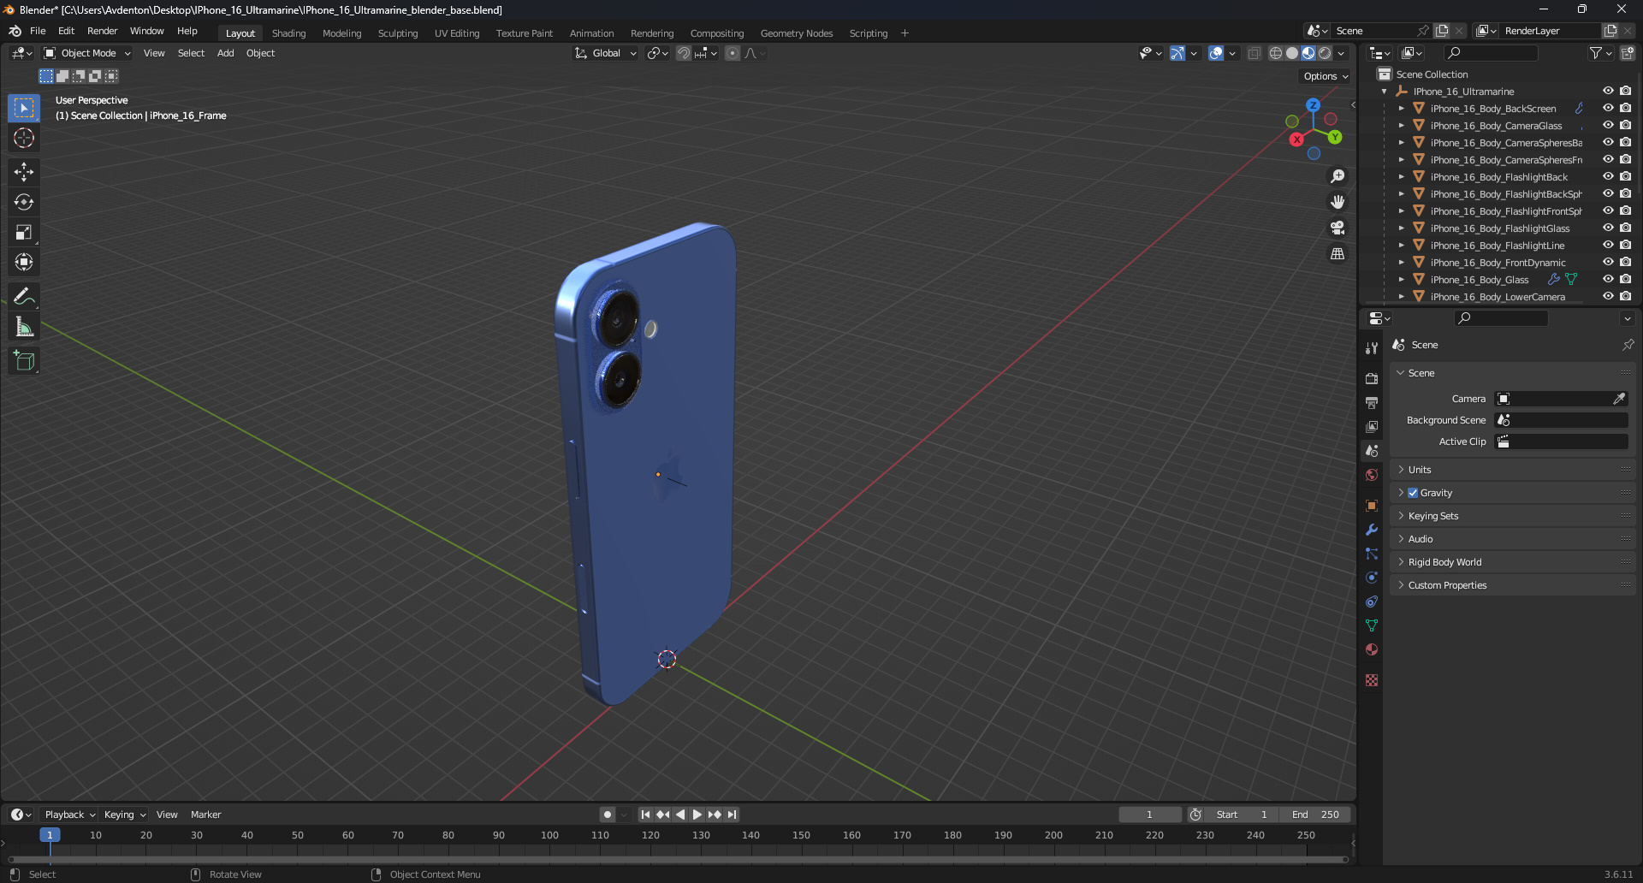Open the File menu
1643x883 pixels.
pyautogui.click(x=38, y=31)
